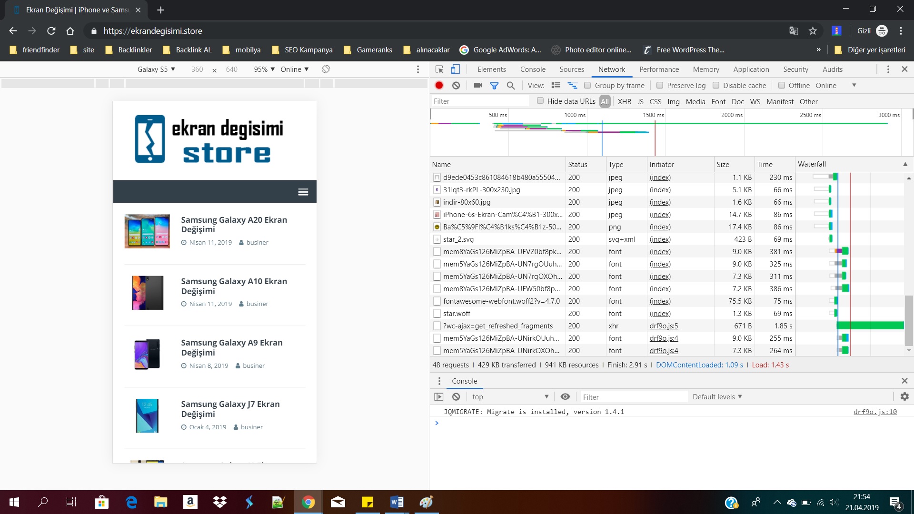Screen dimensions: 914x514
Task: Open the site's hamburger menu
Action: (303, 192)
